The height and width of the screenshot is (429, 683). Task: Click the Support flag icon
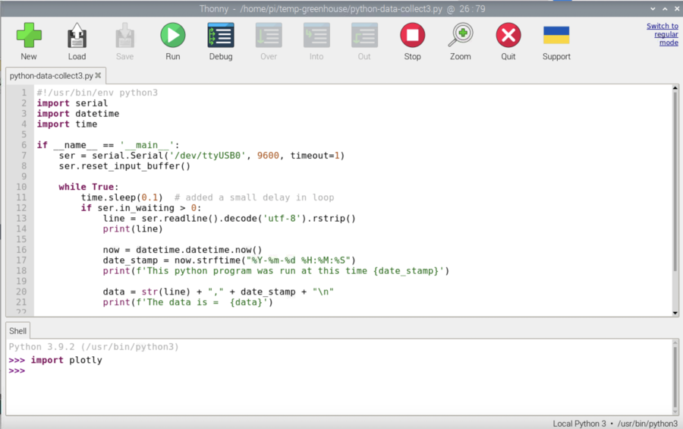click(x=556, y=36)
